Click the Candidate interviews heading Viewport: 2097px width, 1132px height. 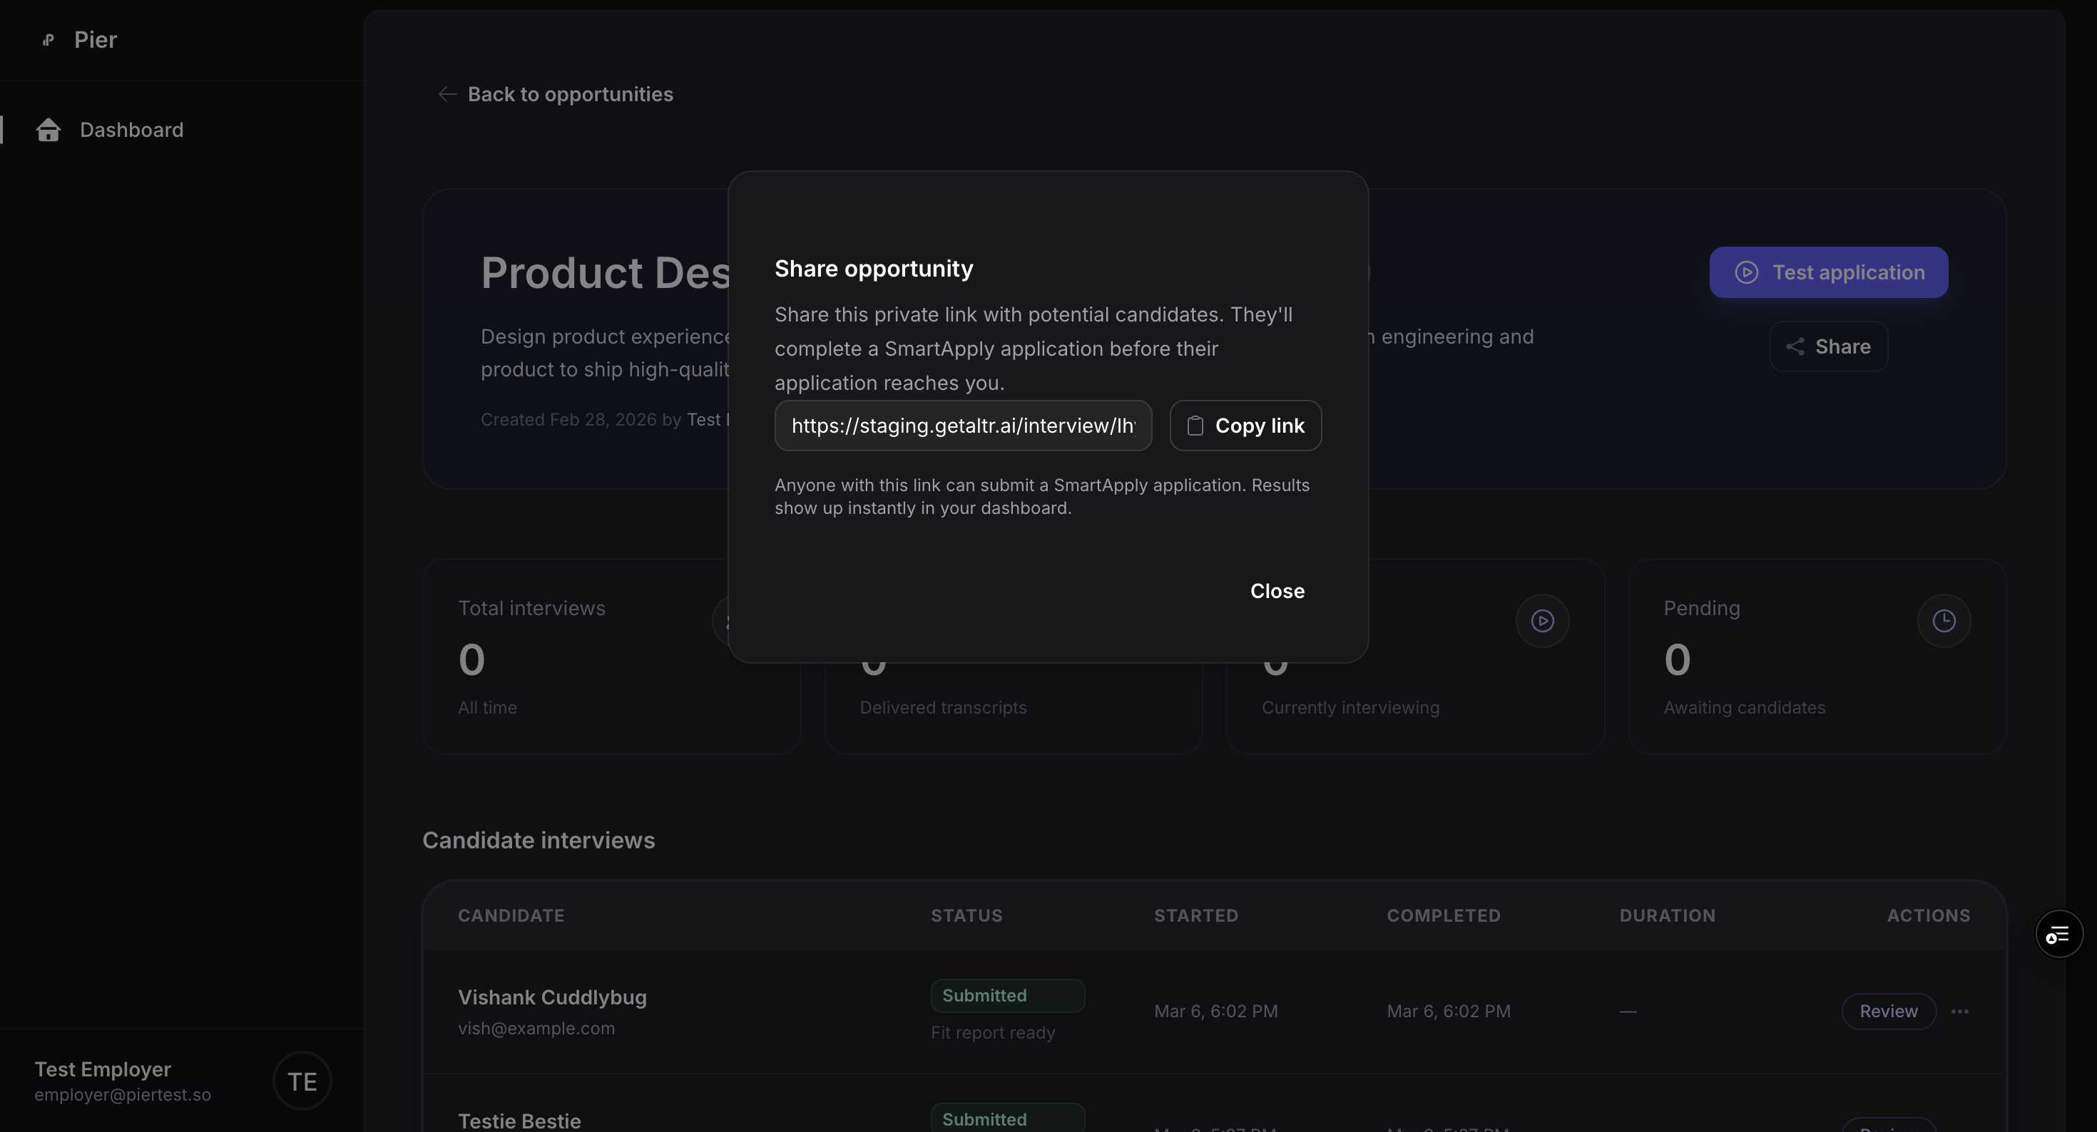(x=538, y=840)
